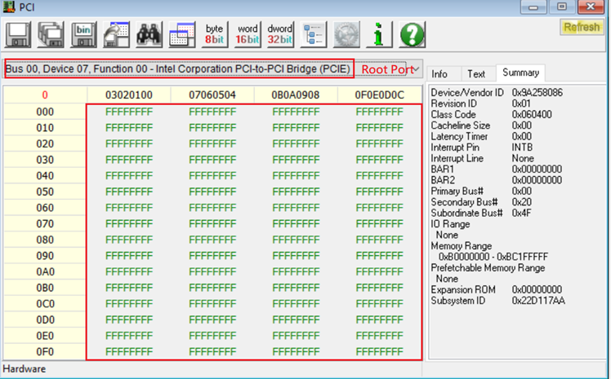Image resolution: width=611 pixels, height=379 pixels.
Task: Click the column header 0F0E0D0C
Action: 380,95
